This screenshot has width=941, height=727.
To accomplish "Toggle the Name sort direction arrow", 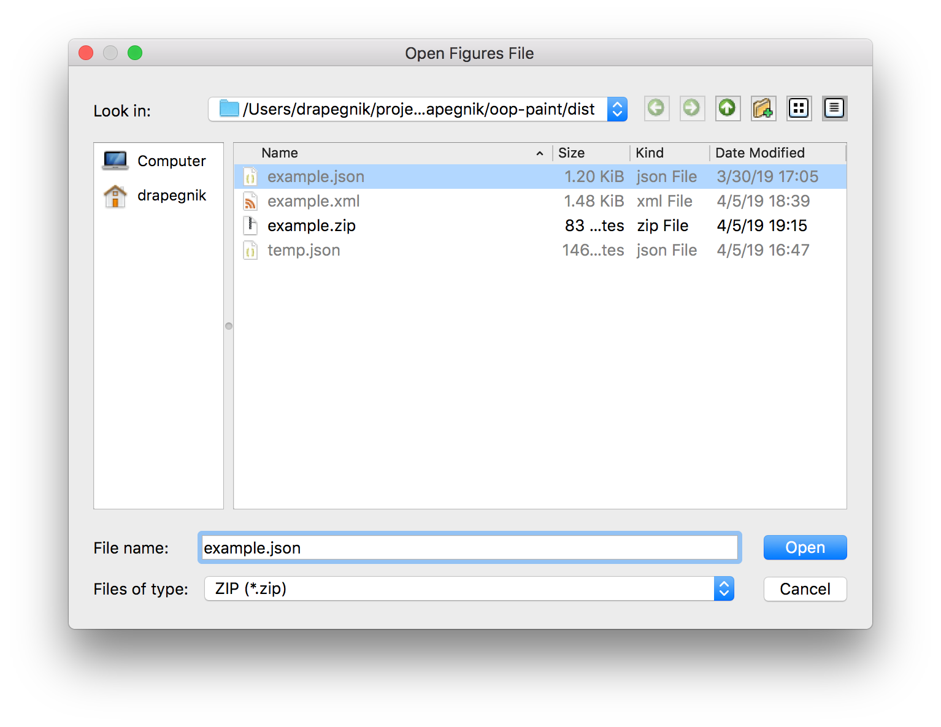I will click(540, 153).
